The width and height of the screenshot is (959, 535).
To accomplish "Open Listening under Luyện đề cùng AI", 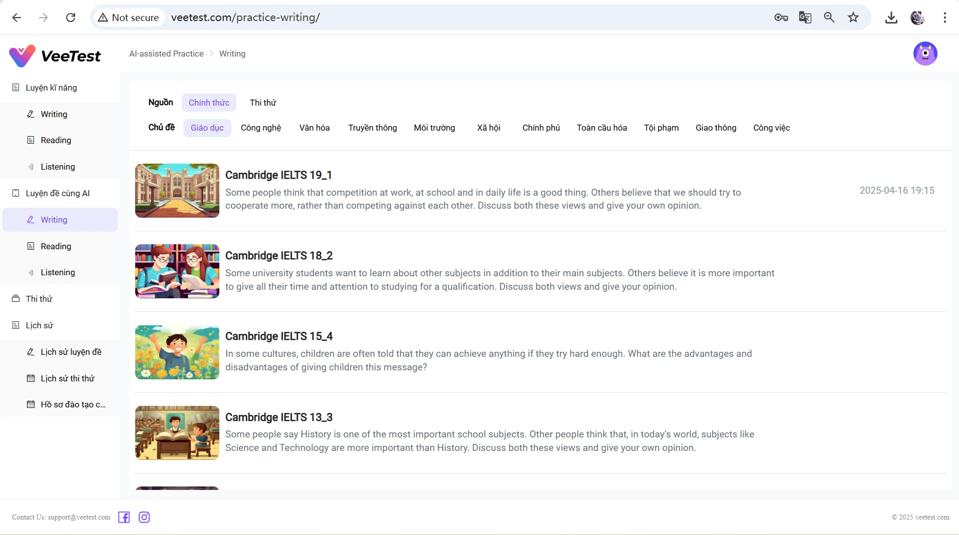I will coord(60,272).
